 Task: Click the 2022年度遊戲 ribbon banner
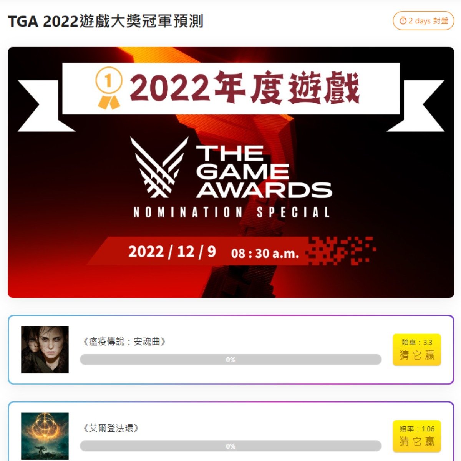click(231, 89)
